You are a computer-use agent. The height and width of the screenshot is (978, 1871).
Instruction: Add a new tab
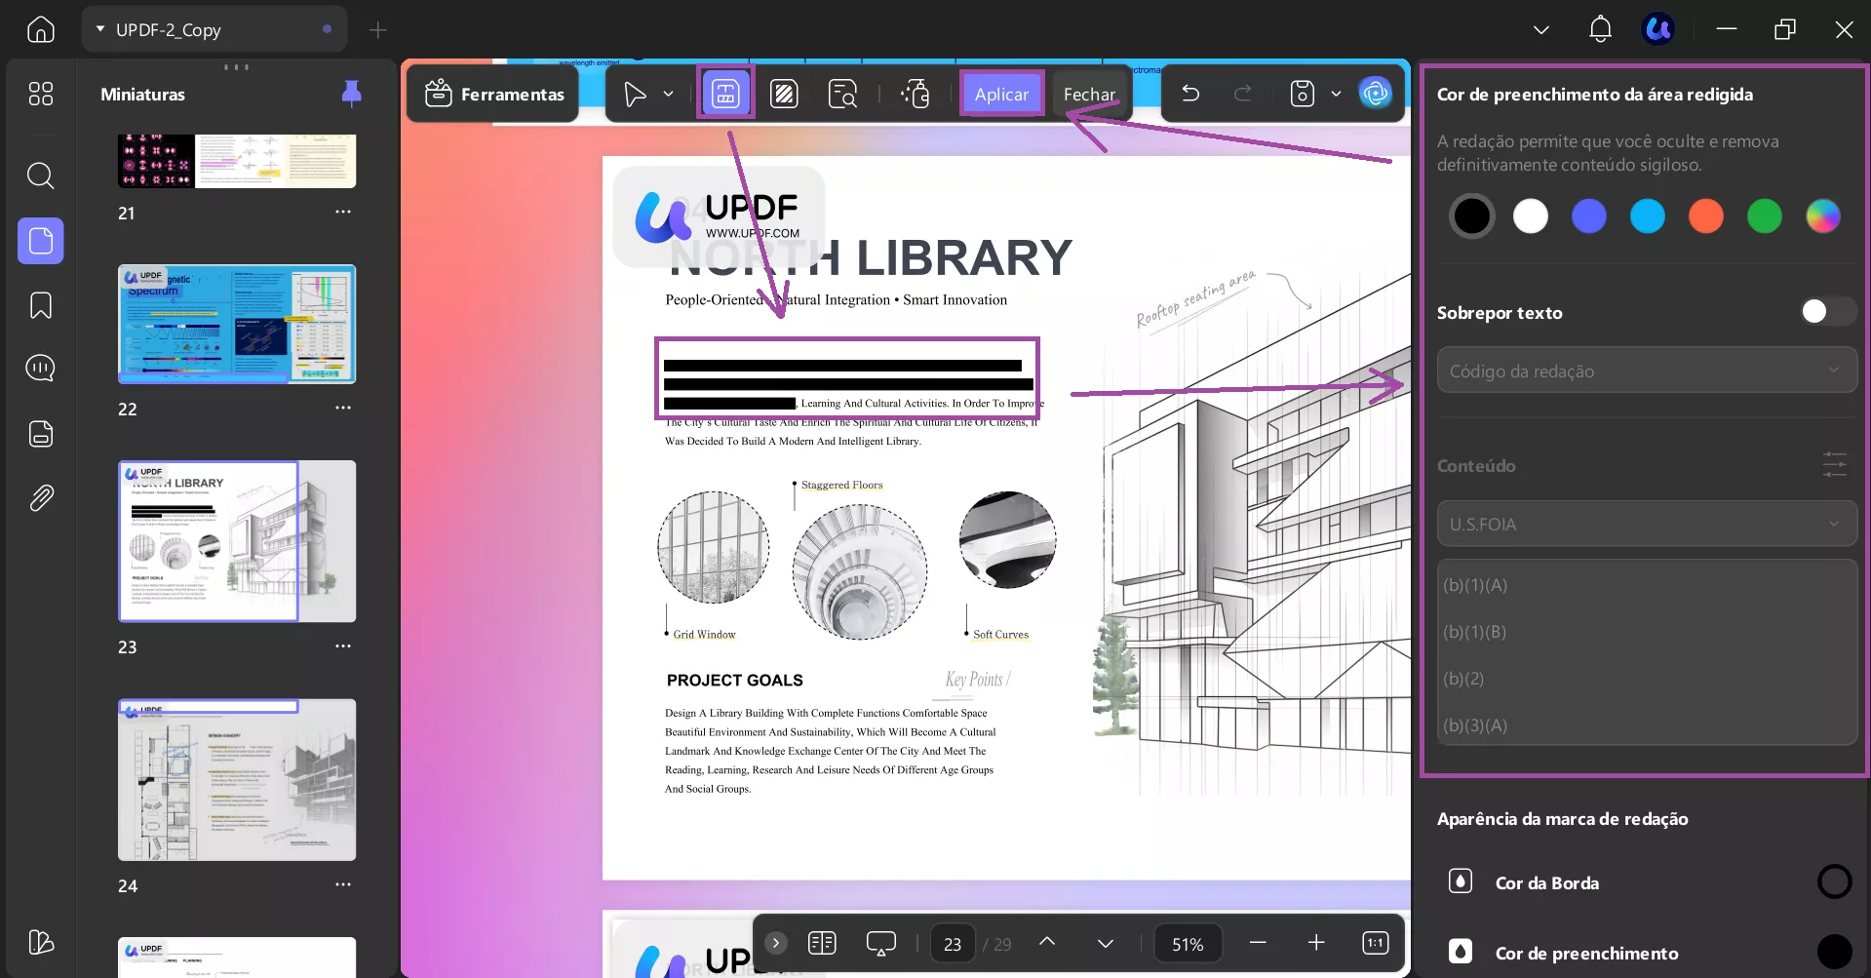click(x=377, y=30)
